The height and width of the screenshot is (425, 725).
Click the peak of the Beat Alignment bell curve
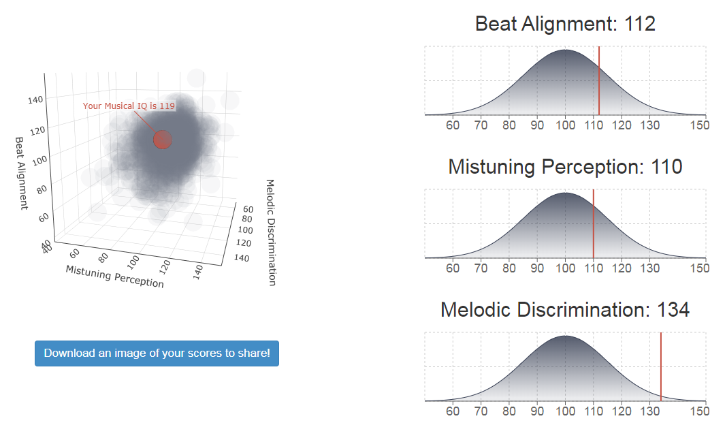565,50
